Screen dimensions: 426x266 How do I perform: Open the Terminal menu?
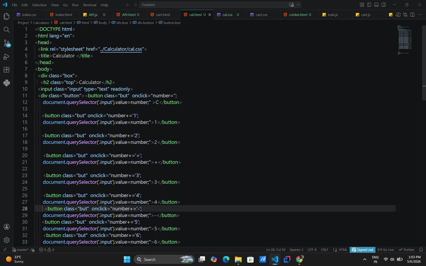89,5
